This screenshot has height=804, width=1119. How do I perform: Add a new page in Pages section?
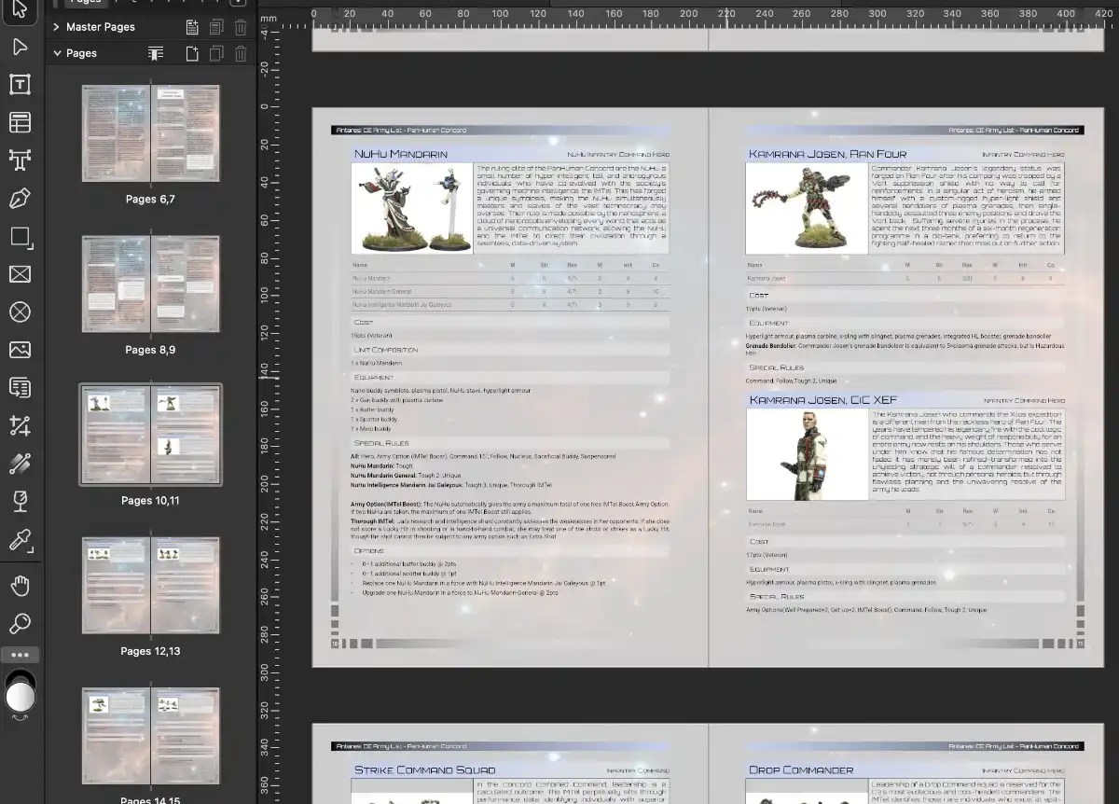pyautogui.click(x=192, y=53)
